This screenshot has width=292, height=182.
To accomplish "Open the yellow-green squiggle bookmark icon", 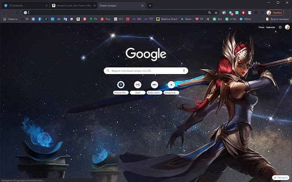I will point(208,19).
